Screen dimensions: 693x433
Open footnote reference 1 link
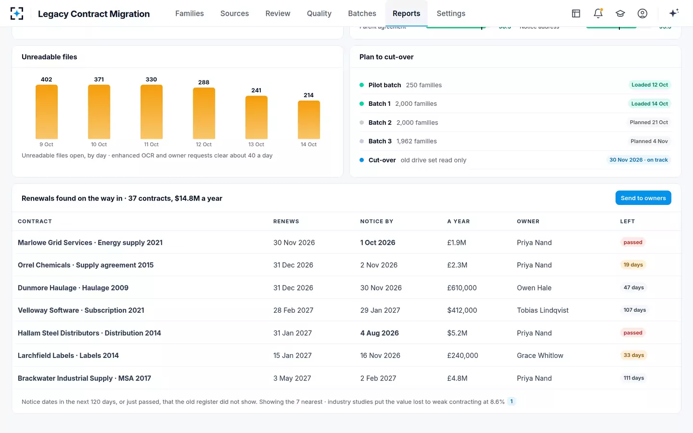pos(512,401)
